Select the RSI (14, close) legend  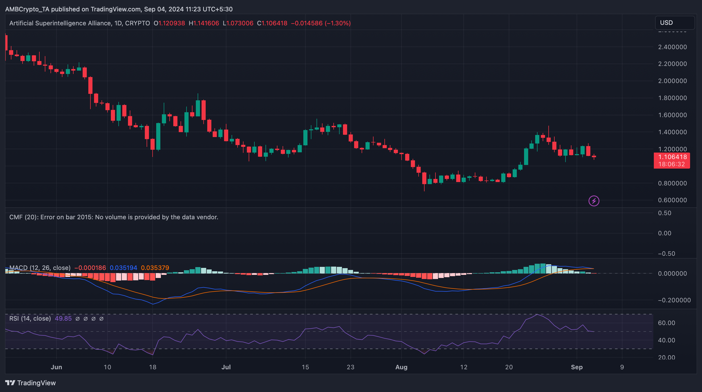(30, 318)
